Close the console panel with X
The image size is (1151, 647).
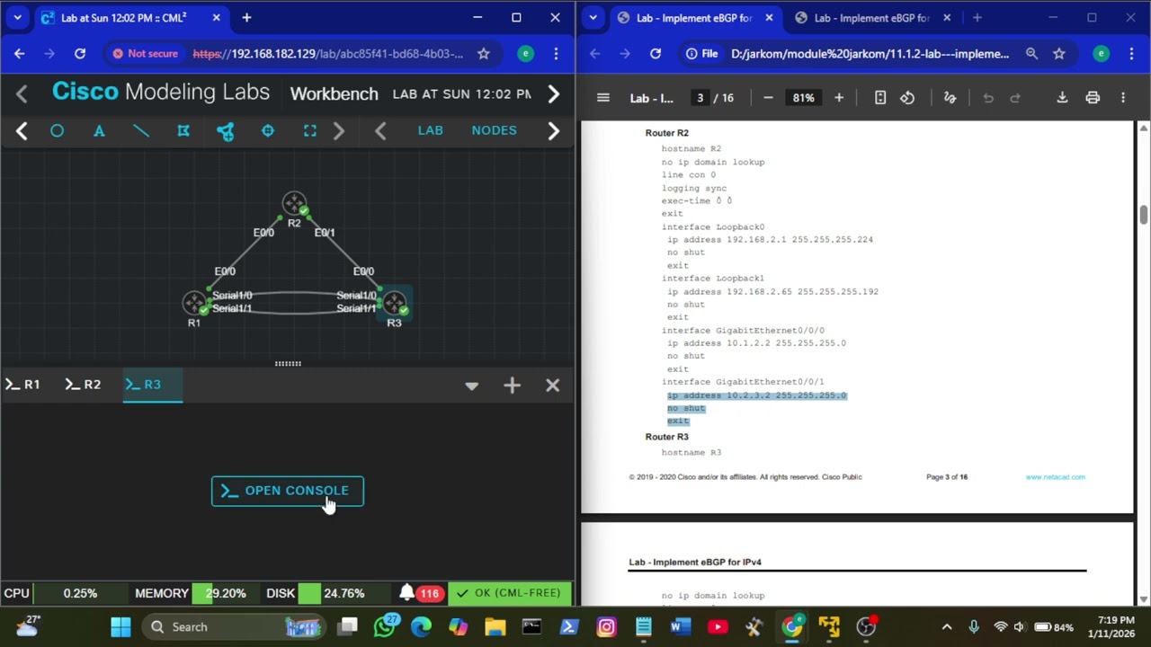point(552,386)
